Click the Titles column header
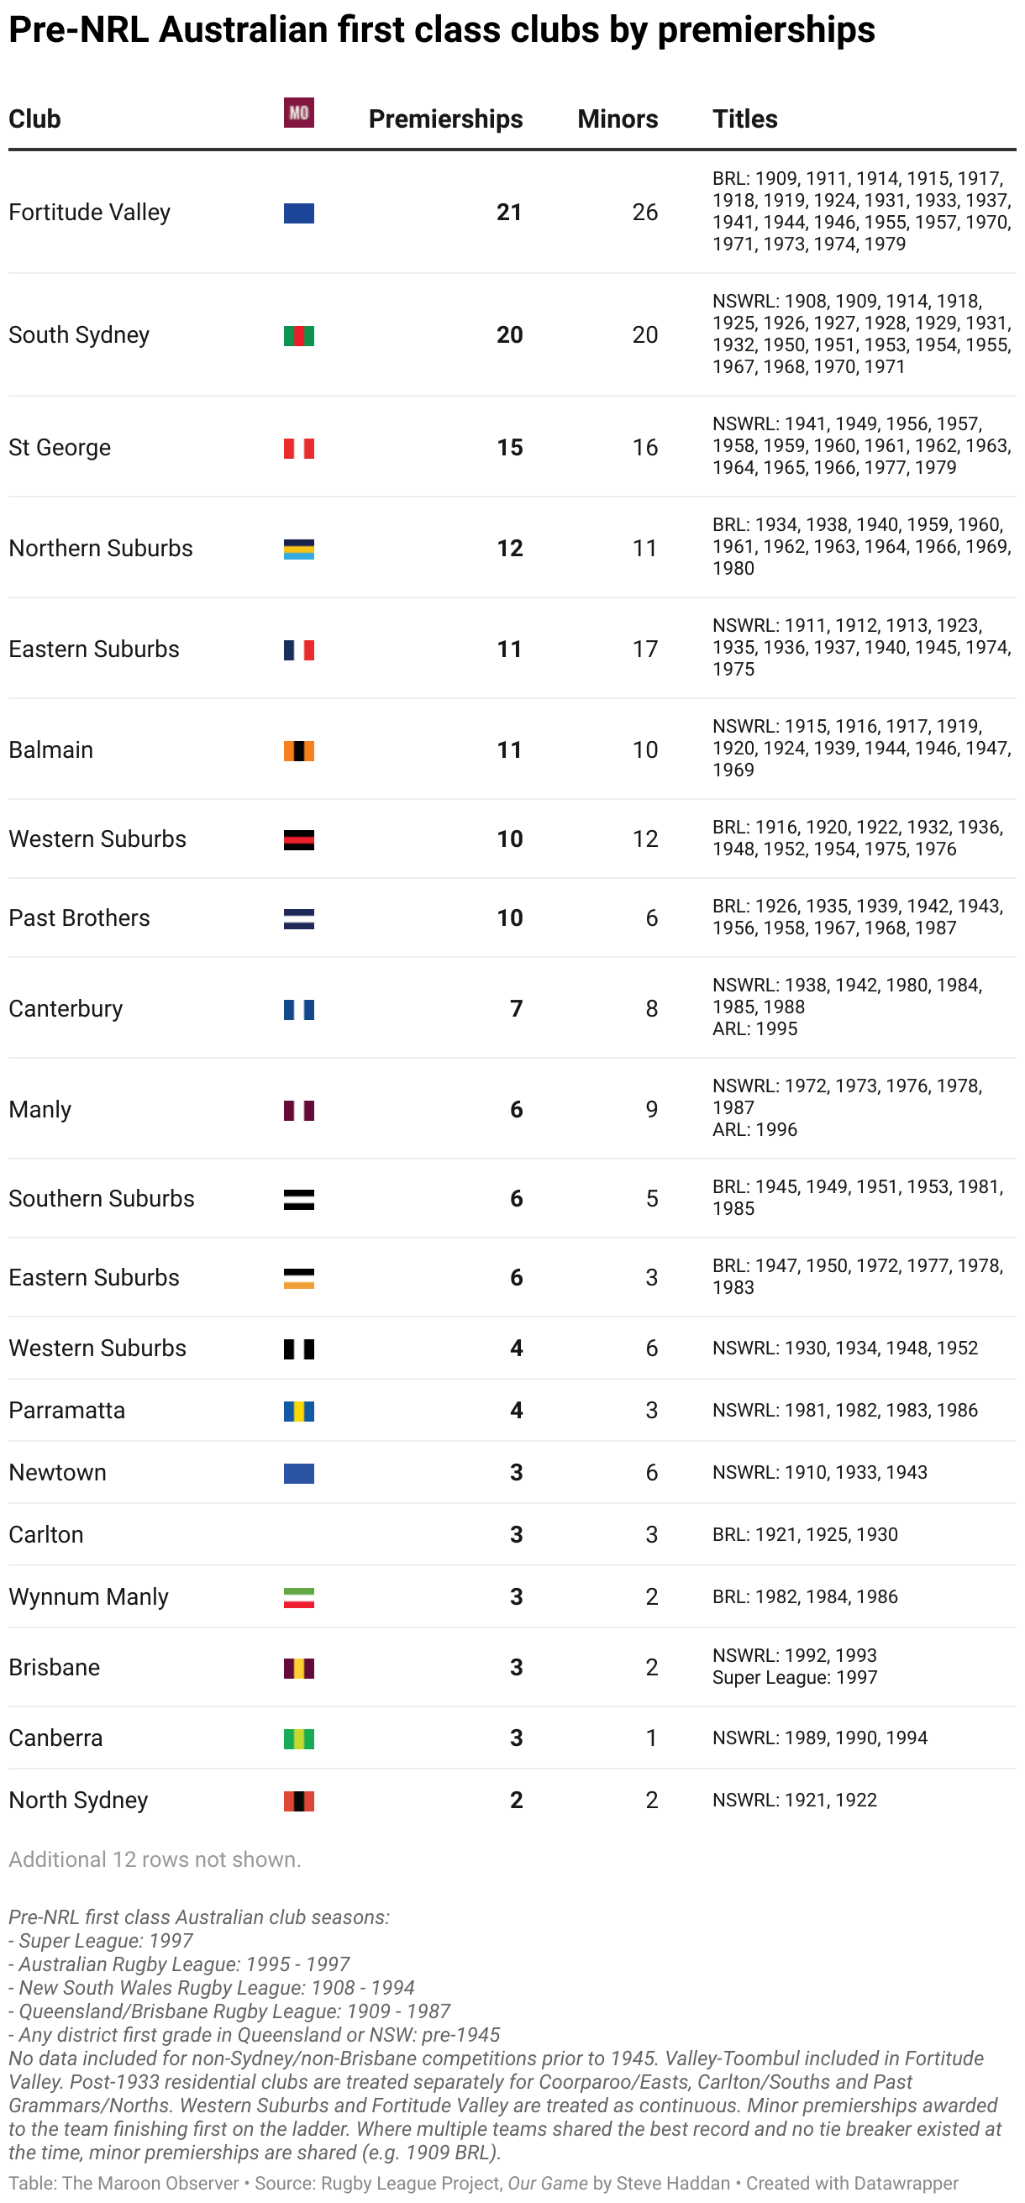The width and height of the screenshot is (1025, 2203). tap(744, 118)
